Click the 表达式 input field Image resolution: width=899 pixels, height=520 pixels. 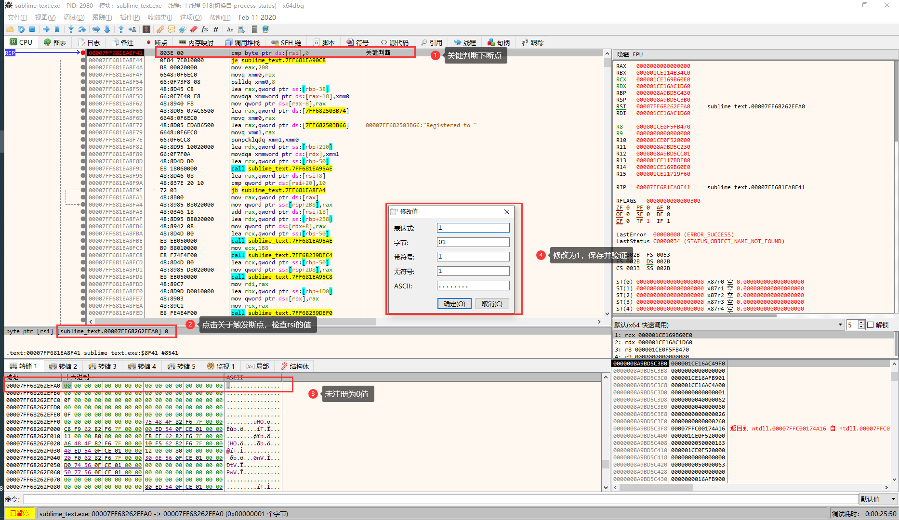tap(473, 228)
